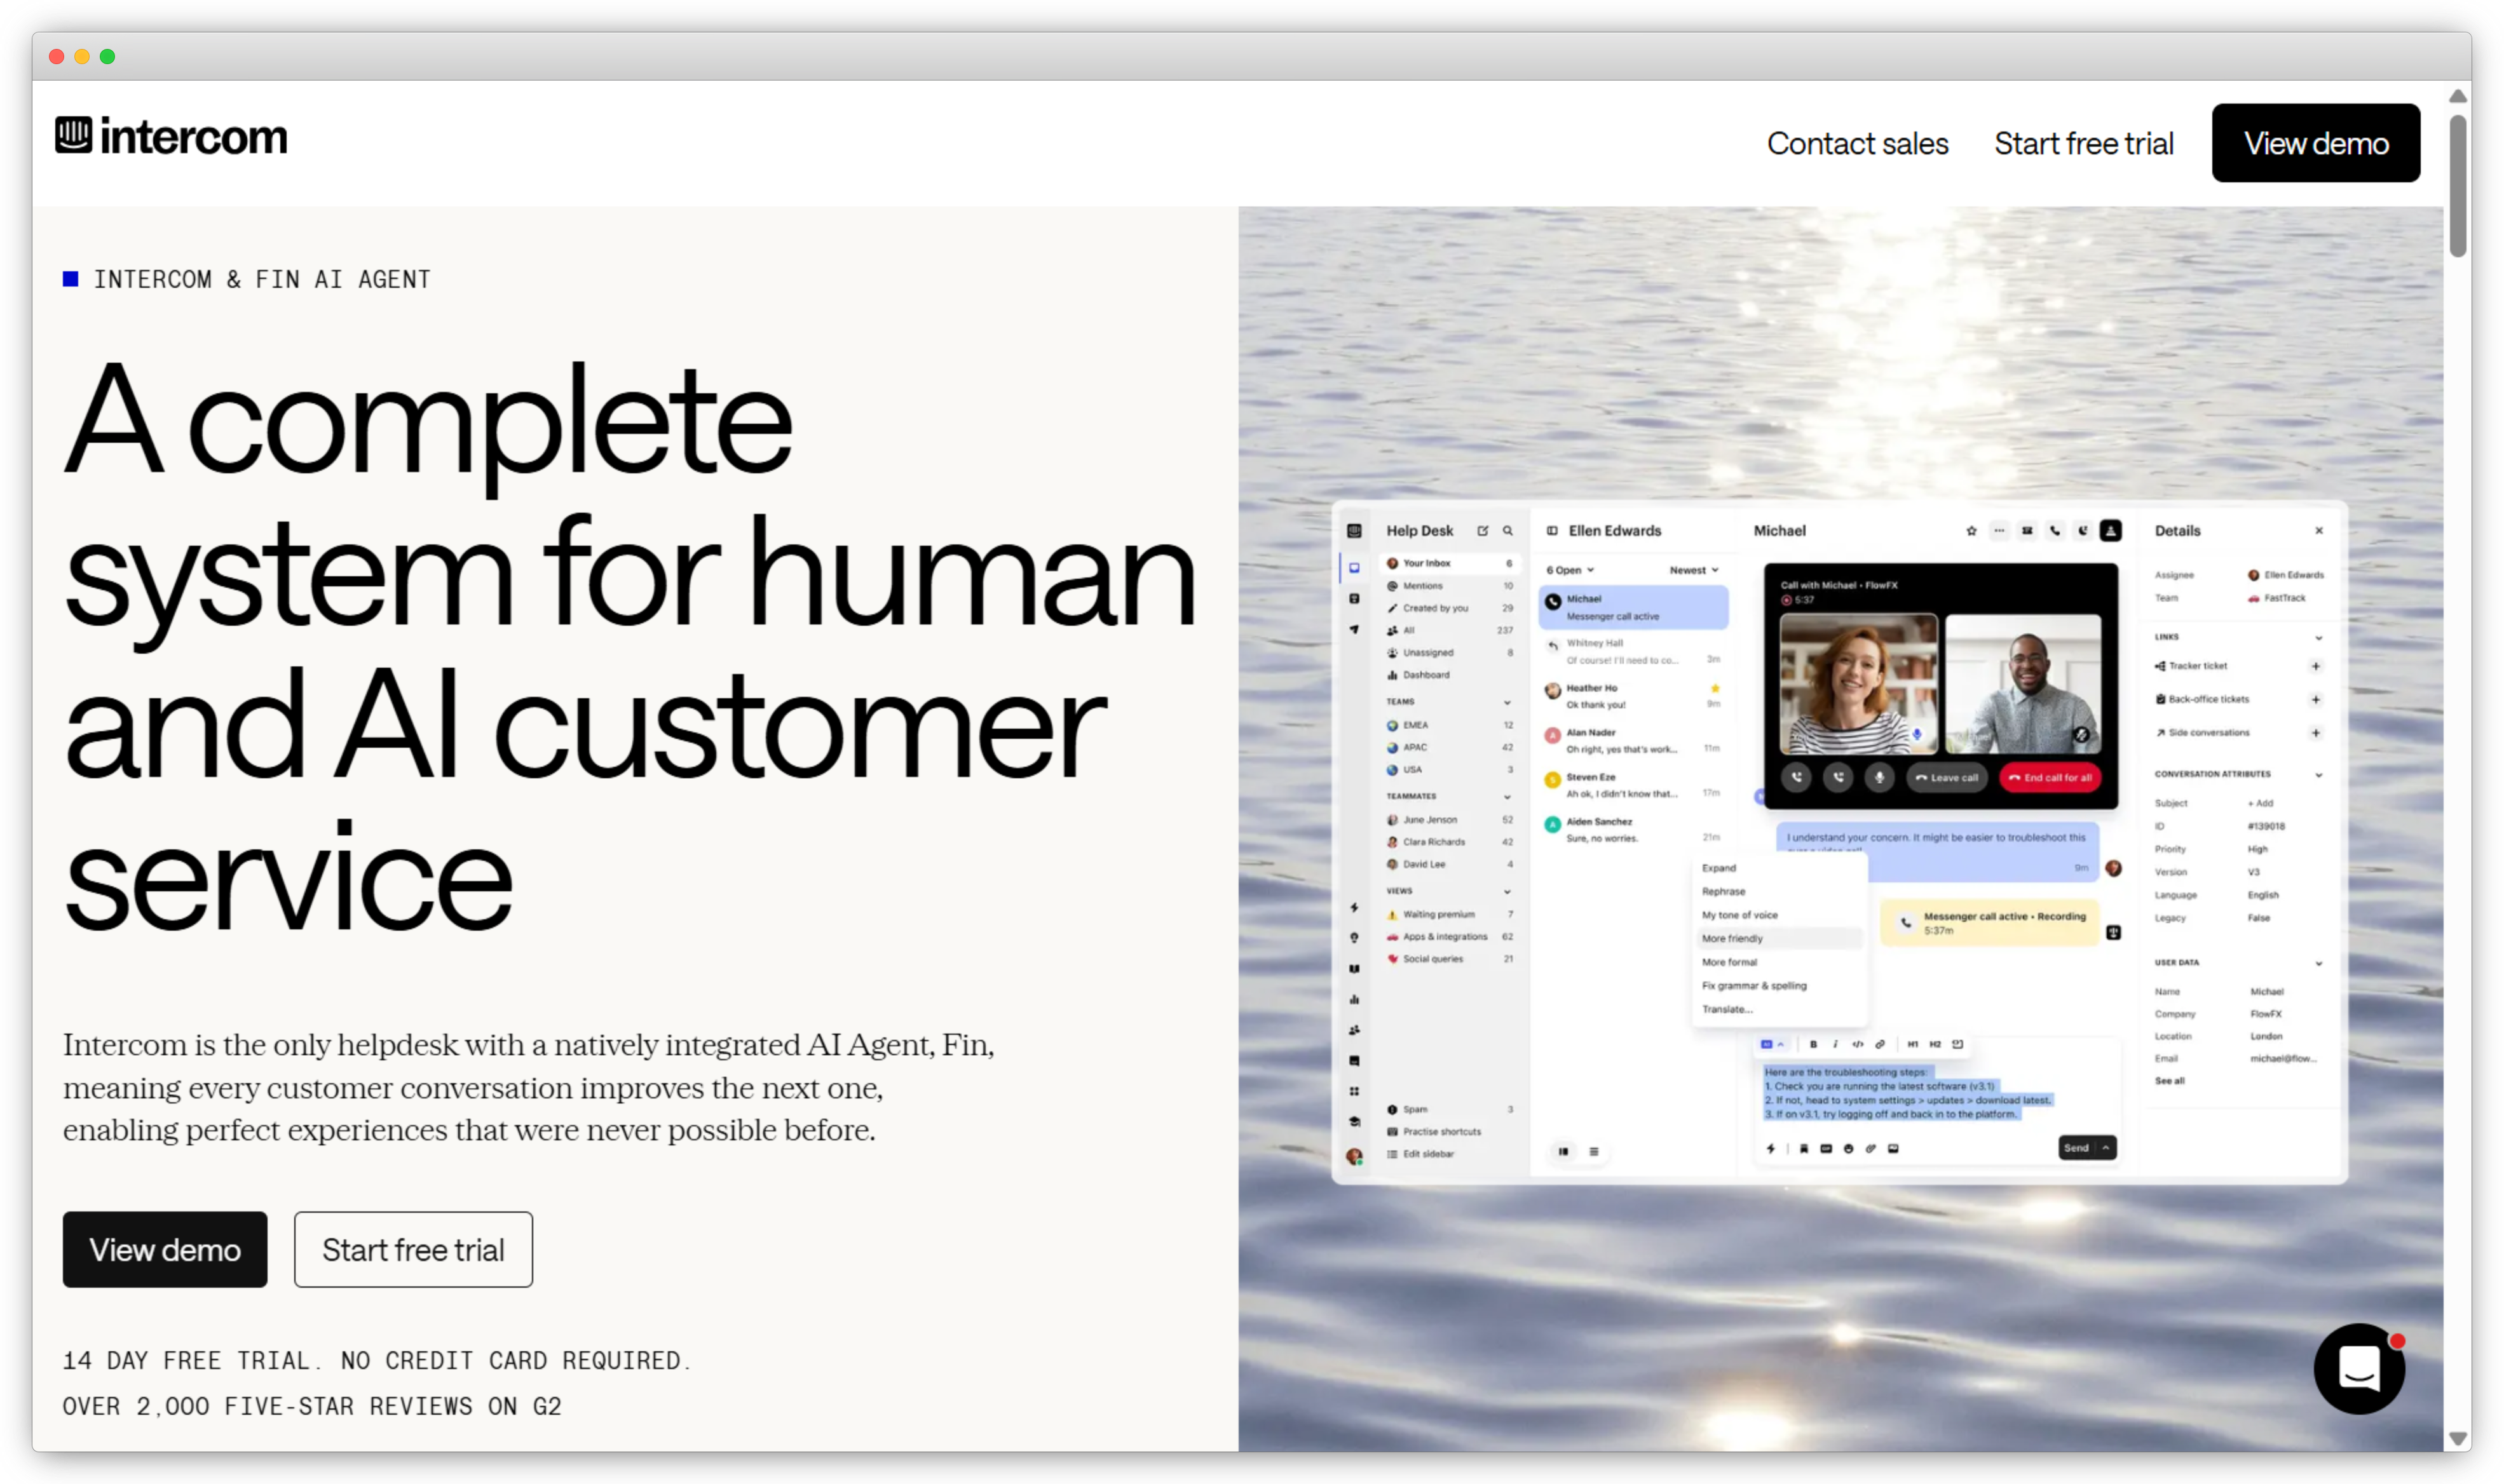Open the 6 Open filter dropdown
The height and width of the screenshot is (1484, 2504).
click(1570, 570)
